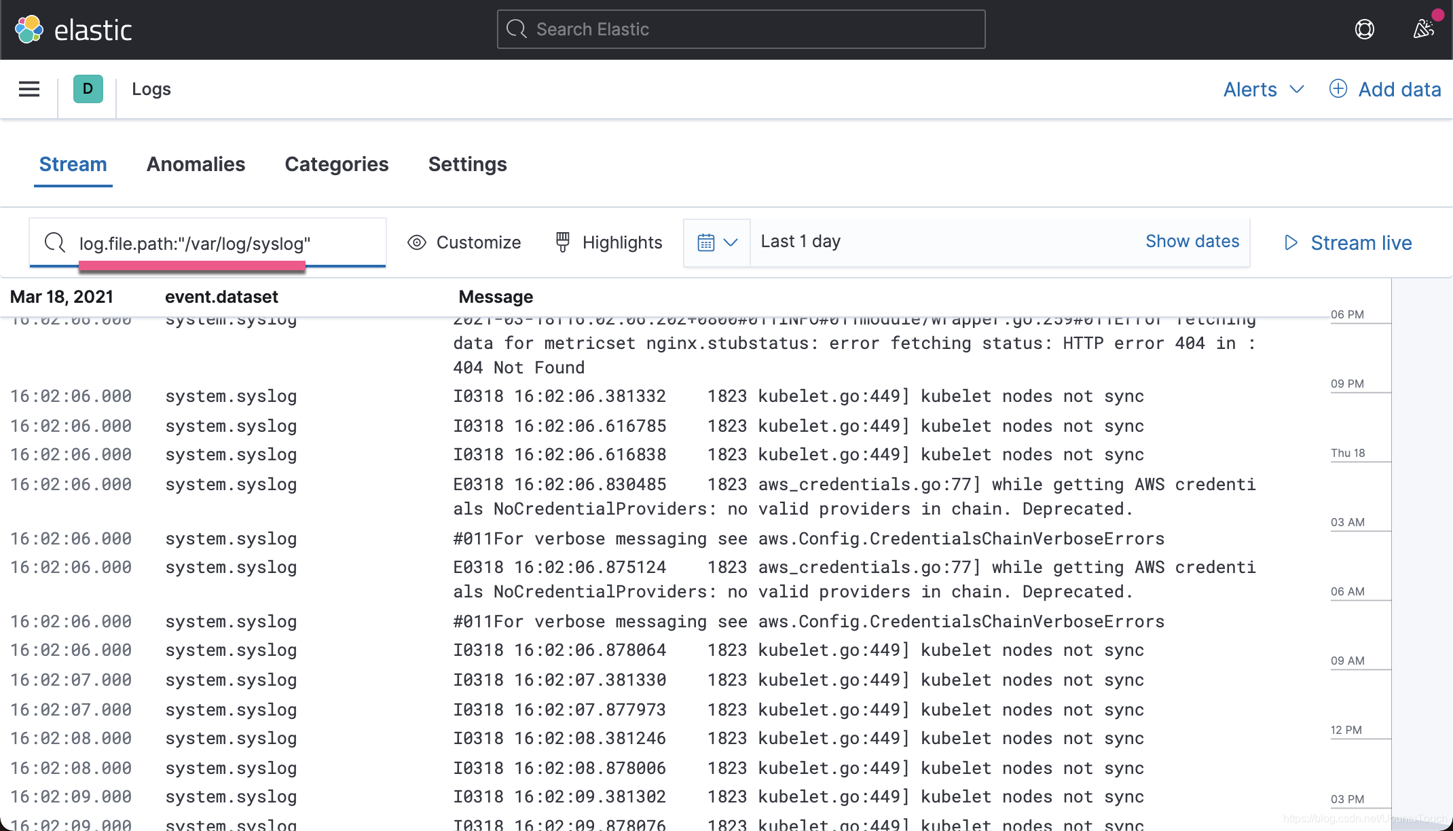The height and width of the screenshot is (831, 1453).
Task: Switch to the Anomalies tab
Action: pyautogui.click(x=196, y=164)
